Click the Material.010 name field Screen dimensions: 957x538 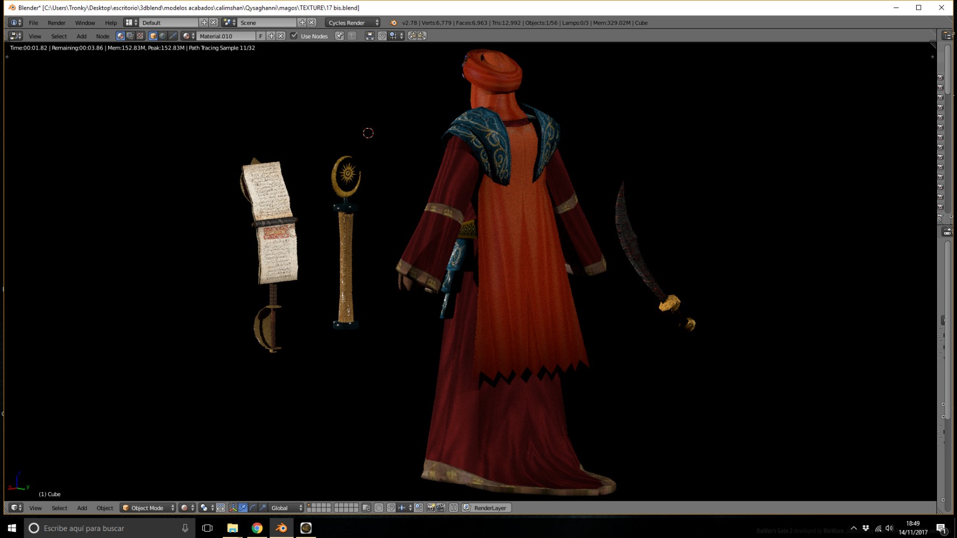(226, 36)
